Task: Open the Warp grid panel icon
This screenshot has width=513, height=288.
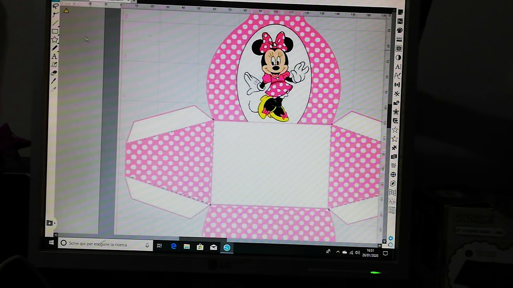Action: (x=393, y=192)
